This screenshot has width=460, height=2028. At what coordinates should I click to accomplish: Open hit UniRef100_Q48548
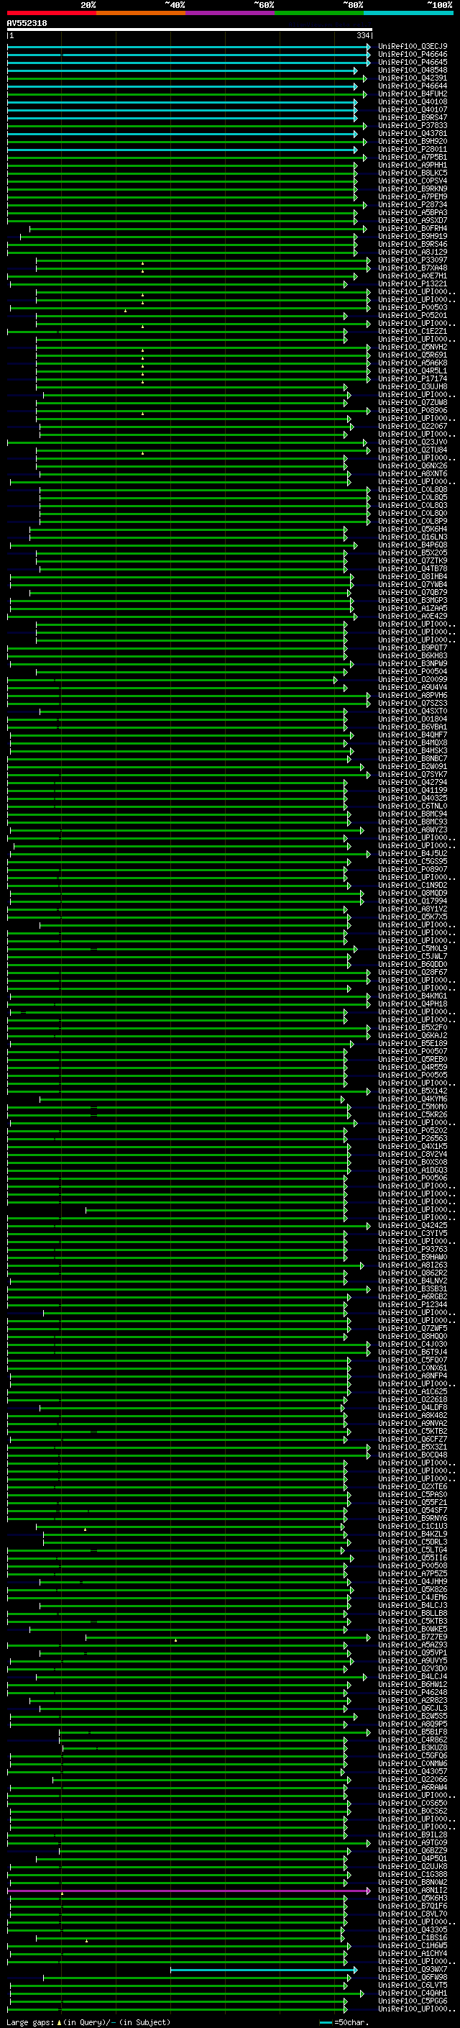coord(413,70)
